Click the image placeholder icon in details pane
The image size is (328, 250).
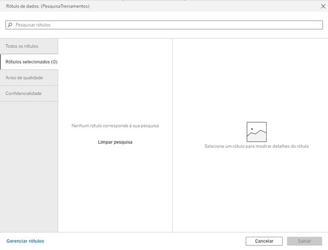pyautogui.click(x=256, y=132)
